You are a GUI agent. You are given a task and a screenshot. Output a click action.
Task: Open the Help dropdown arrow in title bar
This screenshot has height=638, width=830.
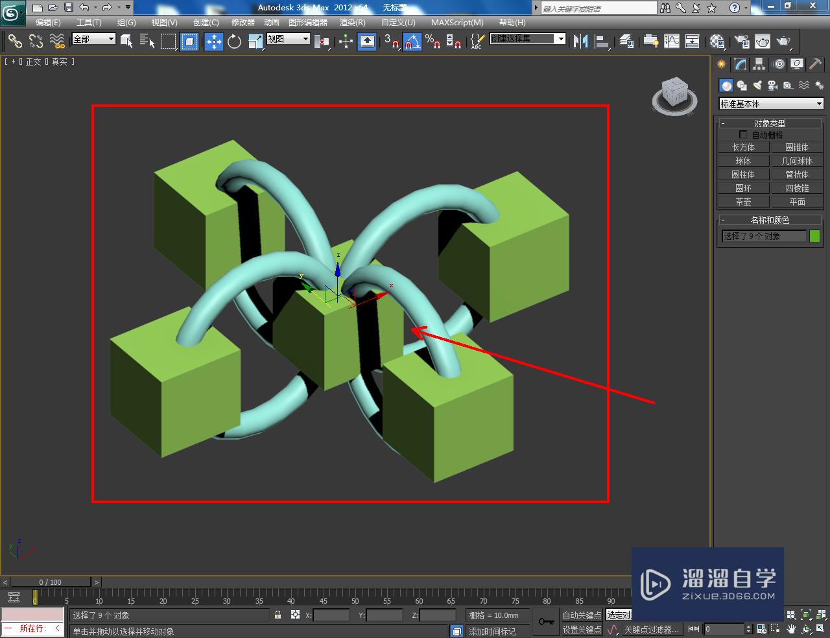746,8
